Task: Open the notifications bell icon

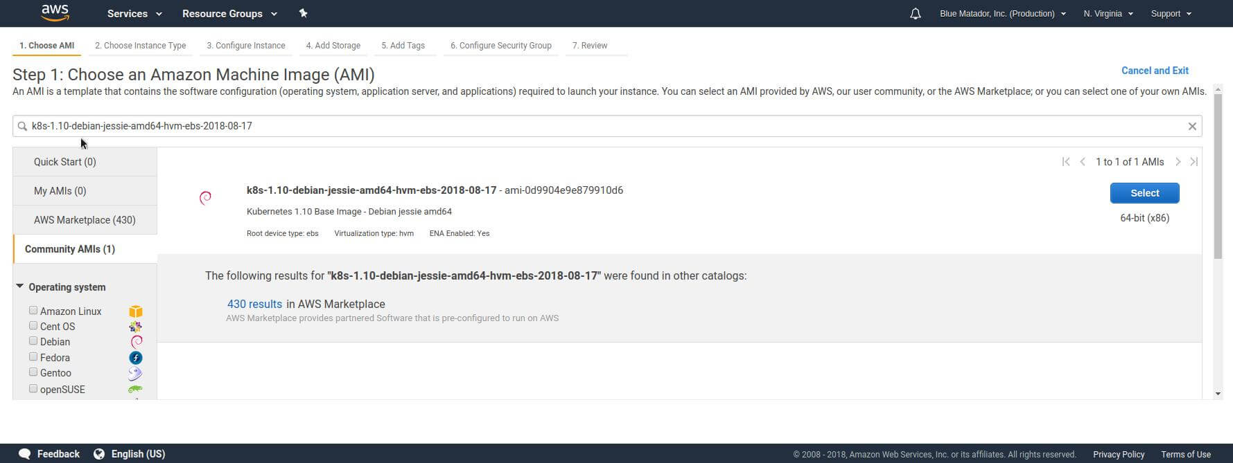Action: (915, 14)
